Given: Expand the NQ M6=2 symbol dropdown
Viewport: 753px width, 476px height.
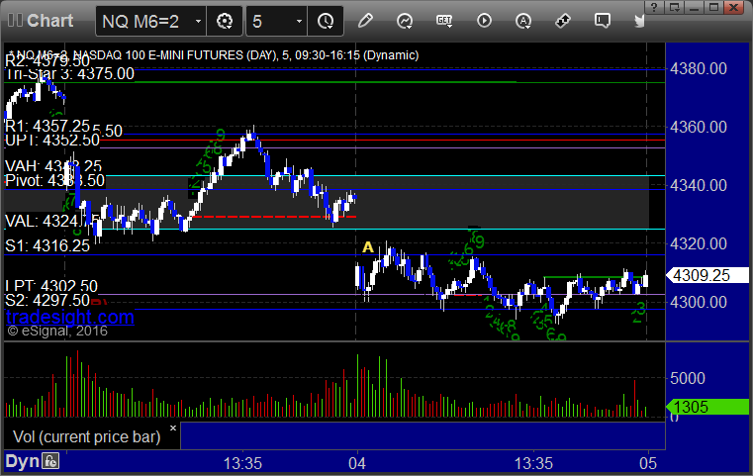Looking at the screenshot, I should pyautogui.click(x=198, y=21).
